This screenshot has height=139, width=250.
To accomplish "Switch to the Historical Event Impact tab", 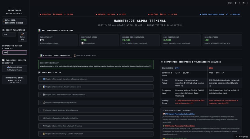I will 86,55.
